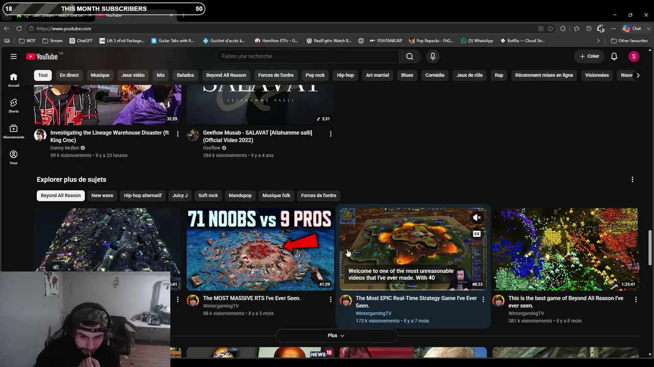The image size is (654, 367).
Task: Open Danny Mullen channel avatar
Action: coord(40,135)
